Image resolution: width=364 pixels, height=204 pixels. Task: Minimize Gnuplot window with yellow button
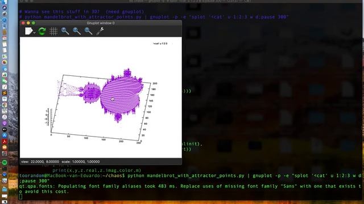[x=28, y=23]
